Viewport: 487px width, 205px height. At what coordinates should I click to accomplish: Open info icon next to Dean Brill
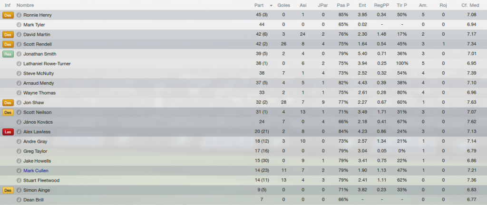click(x=19, y=200)
